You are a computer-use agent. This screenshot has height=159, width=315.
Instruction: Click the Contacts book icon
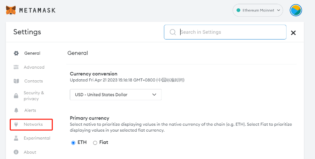pyautogui.click(x=16, y=81)
